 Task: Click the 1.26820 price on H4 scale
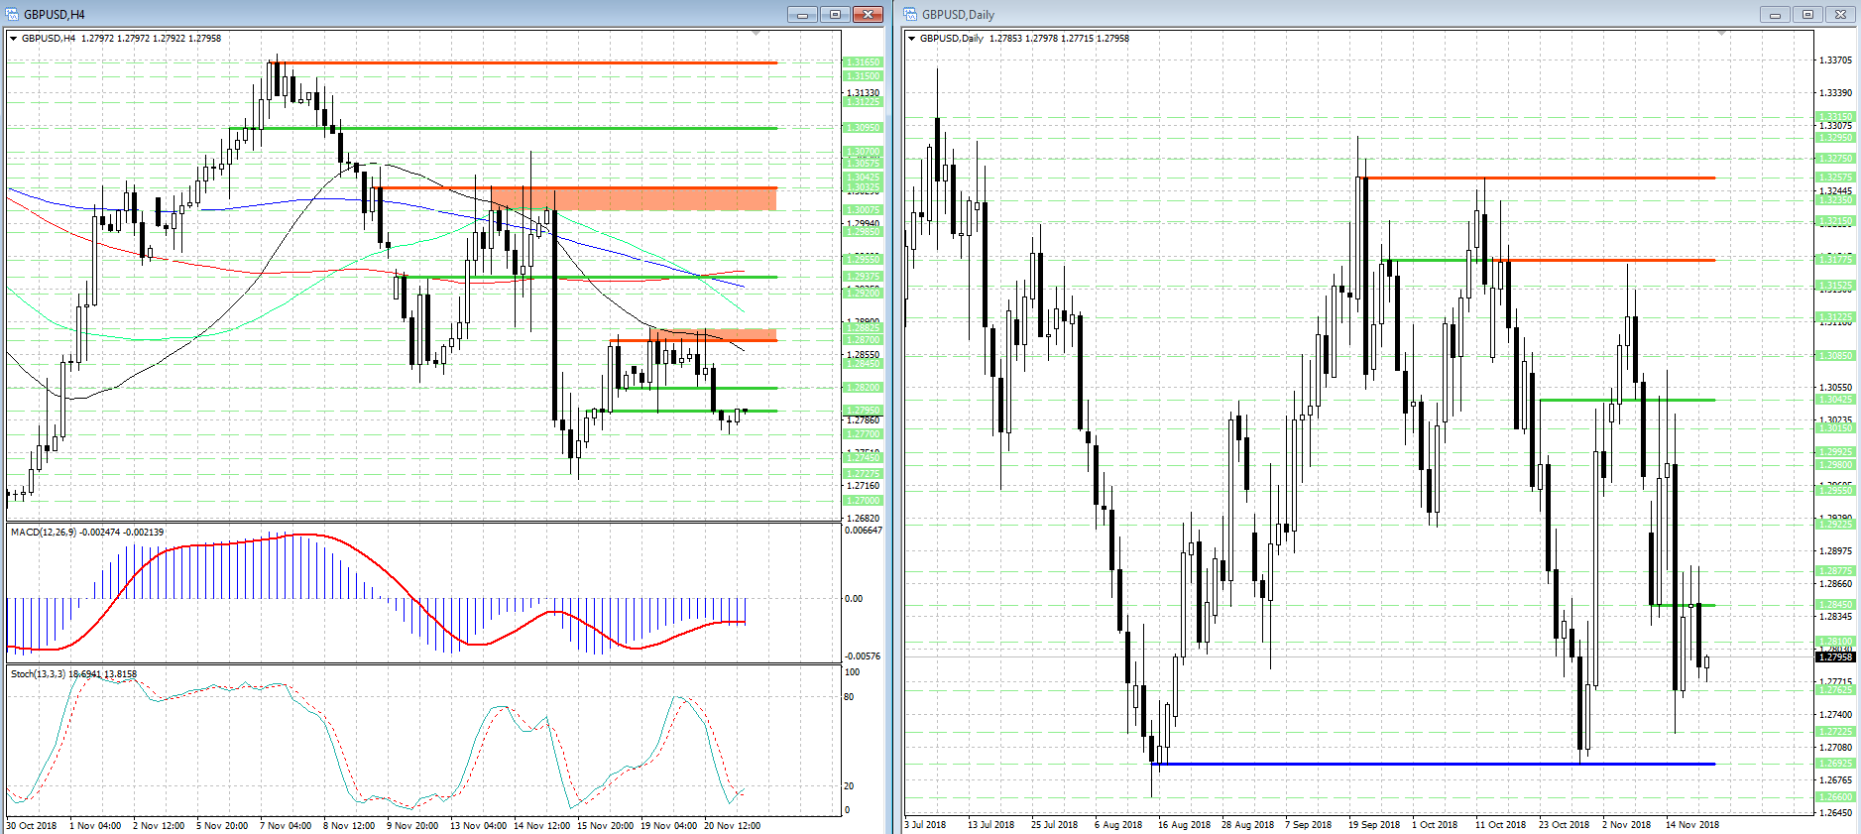(863, 519)
